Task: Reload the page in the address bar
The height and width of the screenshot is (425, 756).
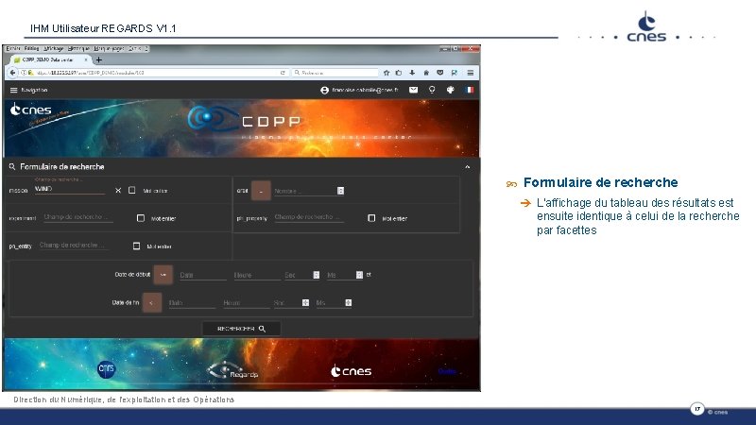Action: click(x=283, y=73)
